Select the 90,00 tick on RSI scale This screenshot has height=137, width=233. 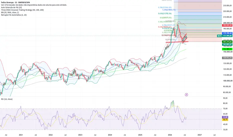point(225,98)
